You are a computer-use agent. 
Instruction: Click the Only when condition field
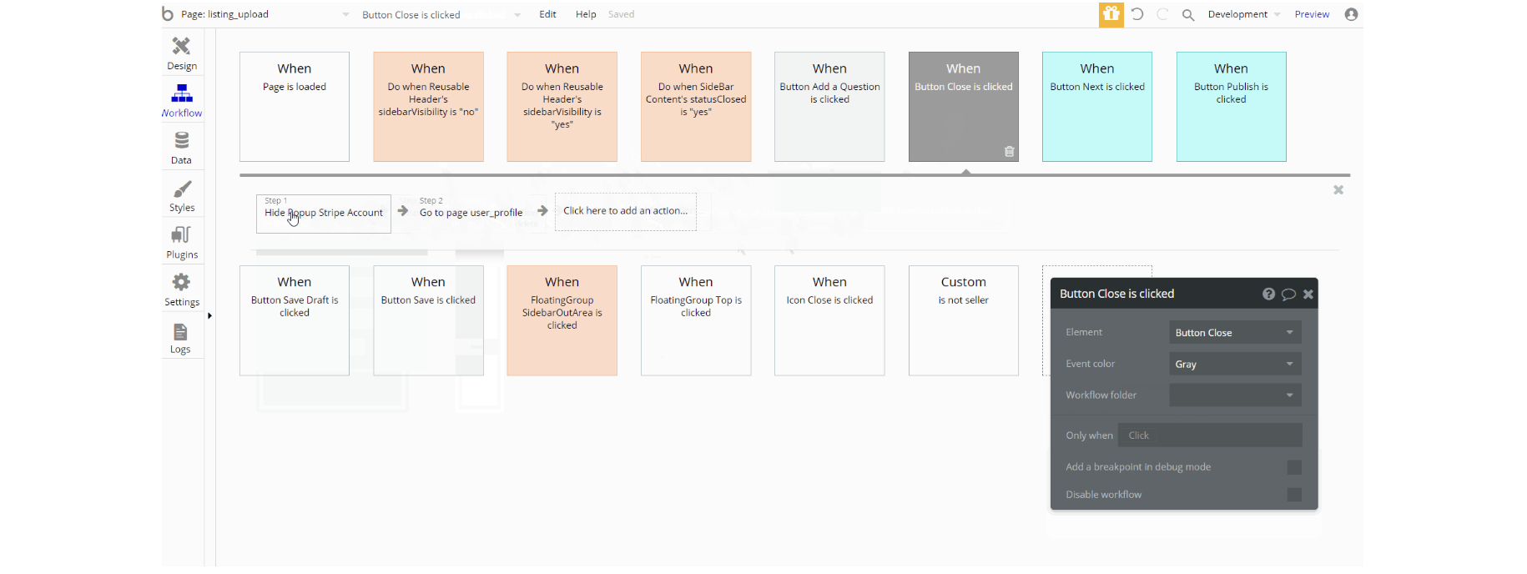point(1210,436)
